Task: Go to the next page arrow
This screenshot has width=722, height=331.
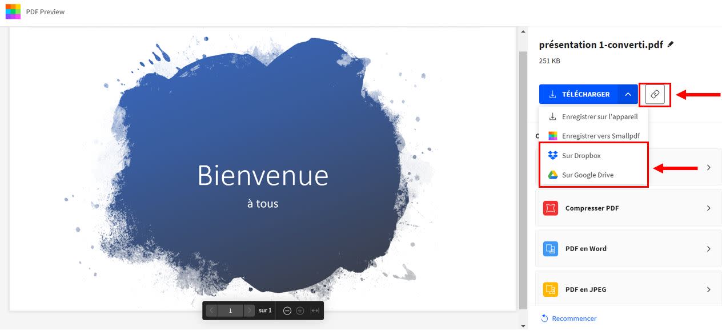Action: point(249,310)
